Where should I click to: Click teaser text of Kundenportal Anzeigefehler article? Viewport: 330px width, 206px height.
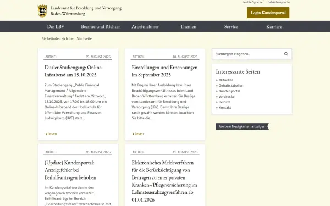pos(78,196)
